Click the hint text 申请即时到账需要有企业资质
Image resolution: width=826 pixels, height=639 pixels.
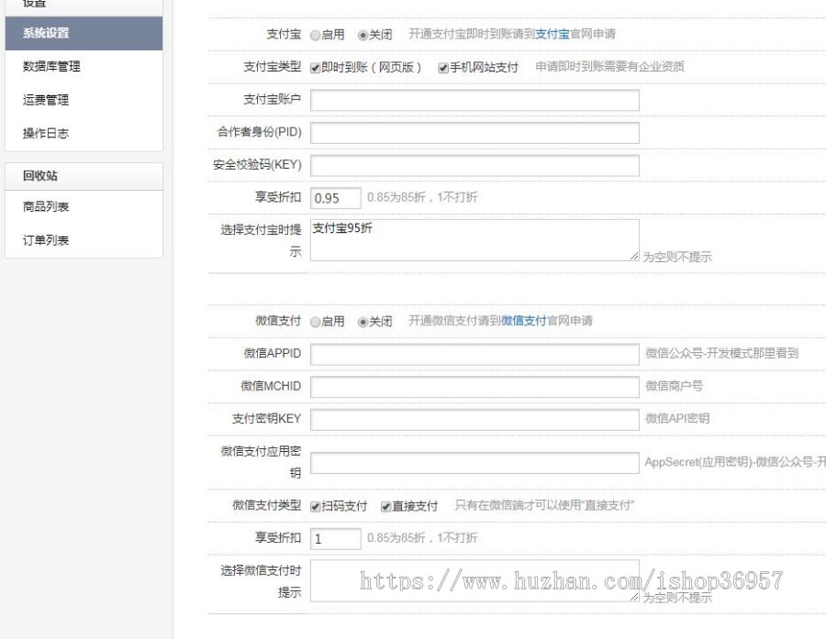(610, 67)
